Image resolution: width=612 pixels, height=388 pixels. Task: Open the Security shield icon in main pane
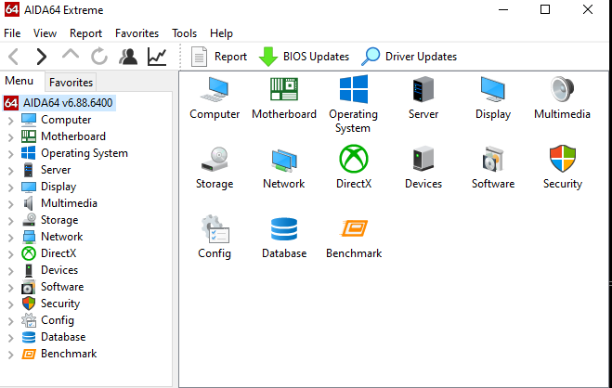click(x=563, y=159)
